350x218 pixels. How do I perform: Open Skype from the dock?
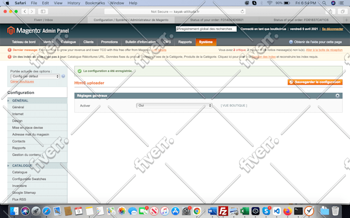pyautogui.click(x=266, y=211)
